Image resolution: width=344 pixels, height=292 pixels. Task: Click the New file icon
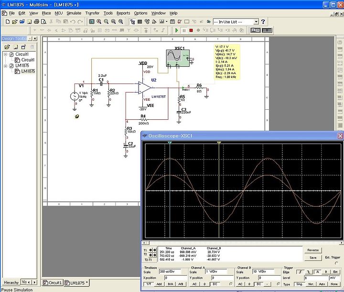click(x=8, y=21)
